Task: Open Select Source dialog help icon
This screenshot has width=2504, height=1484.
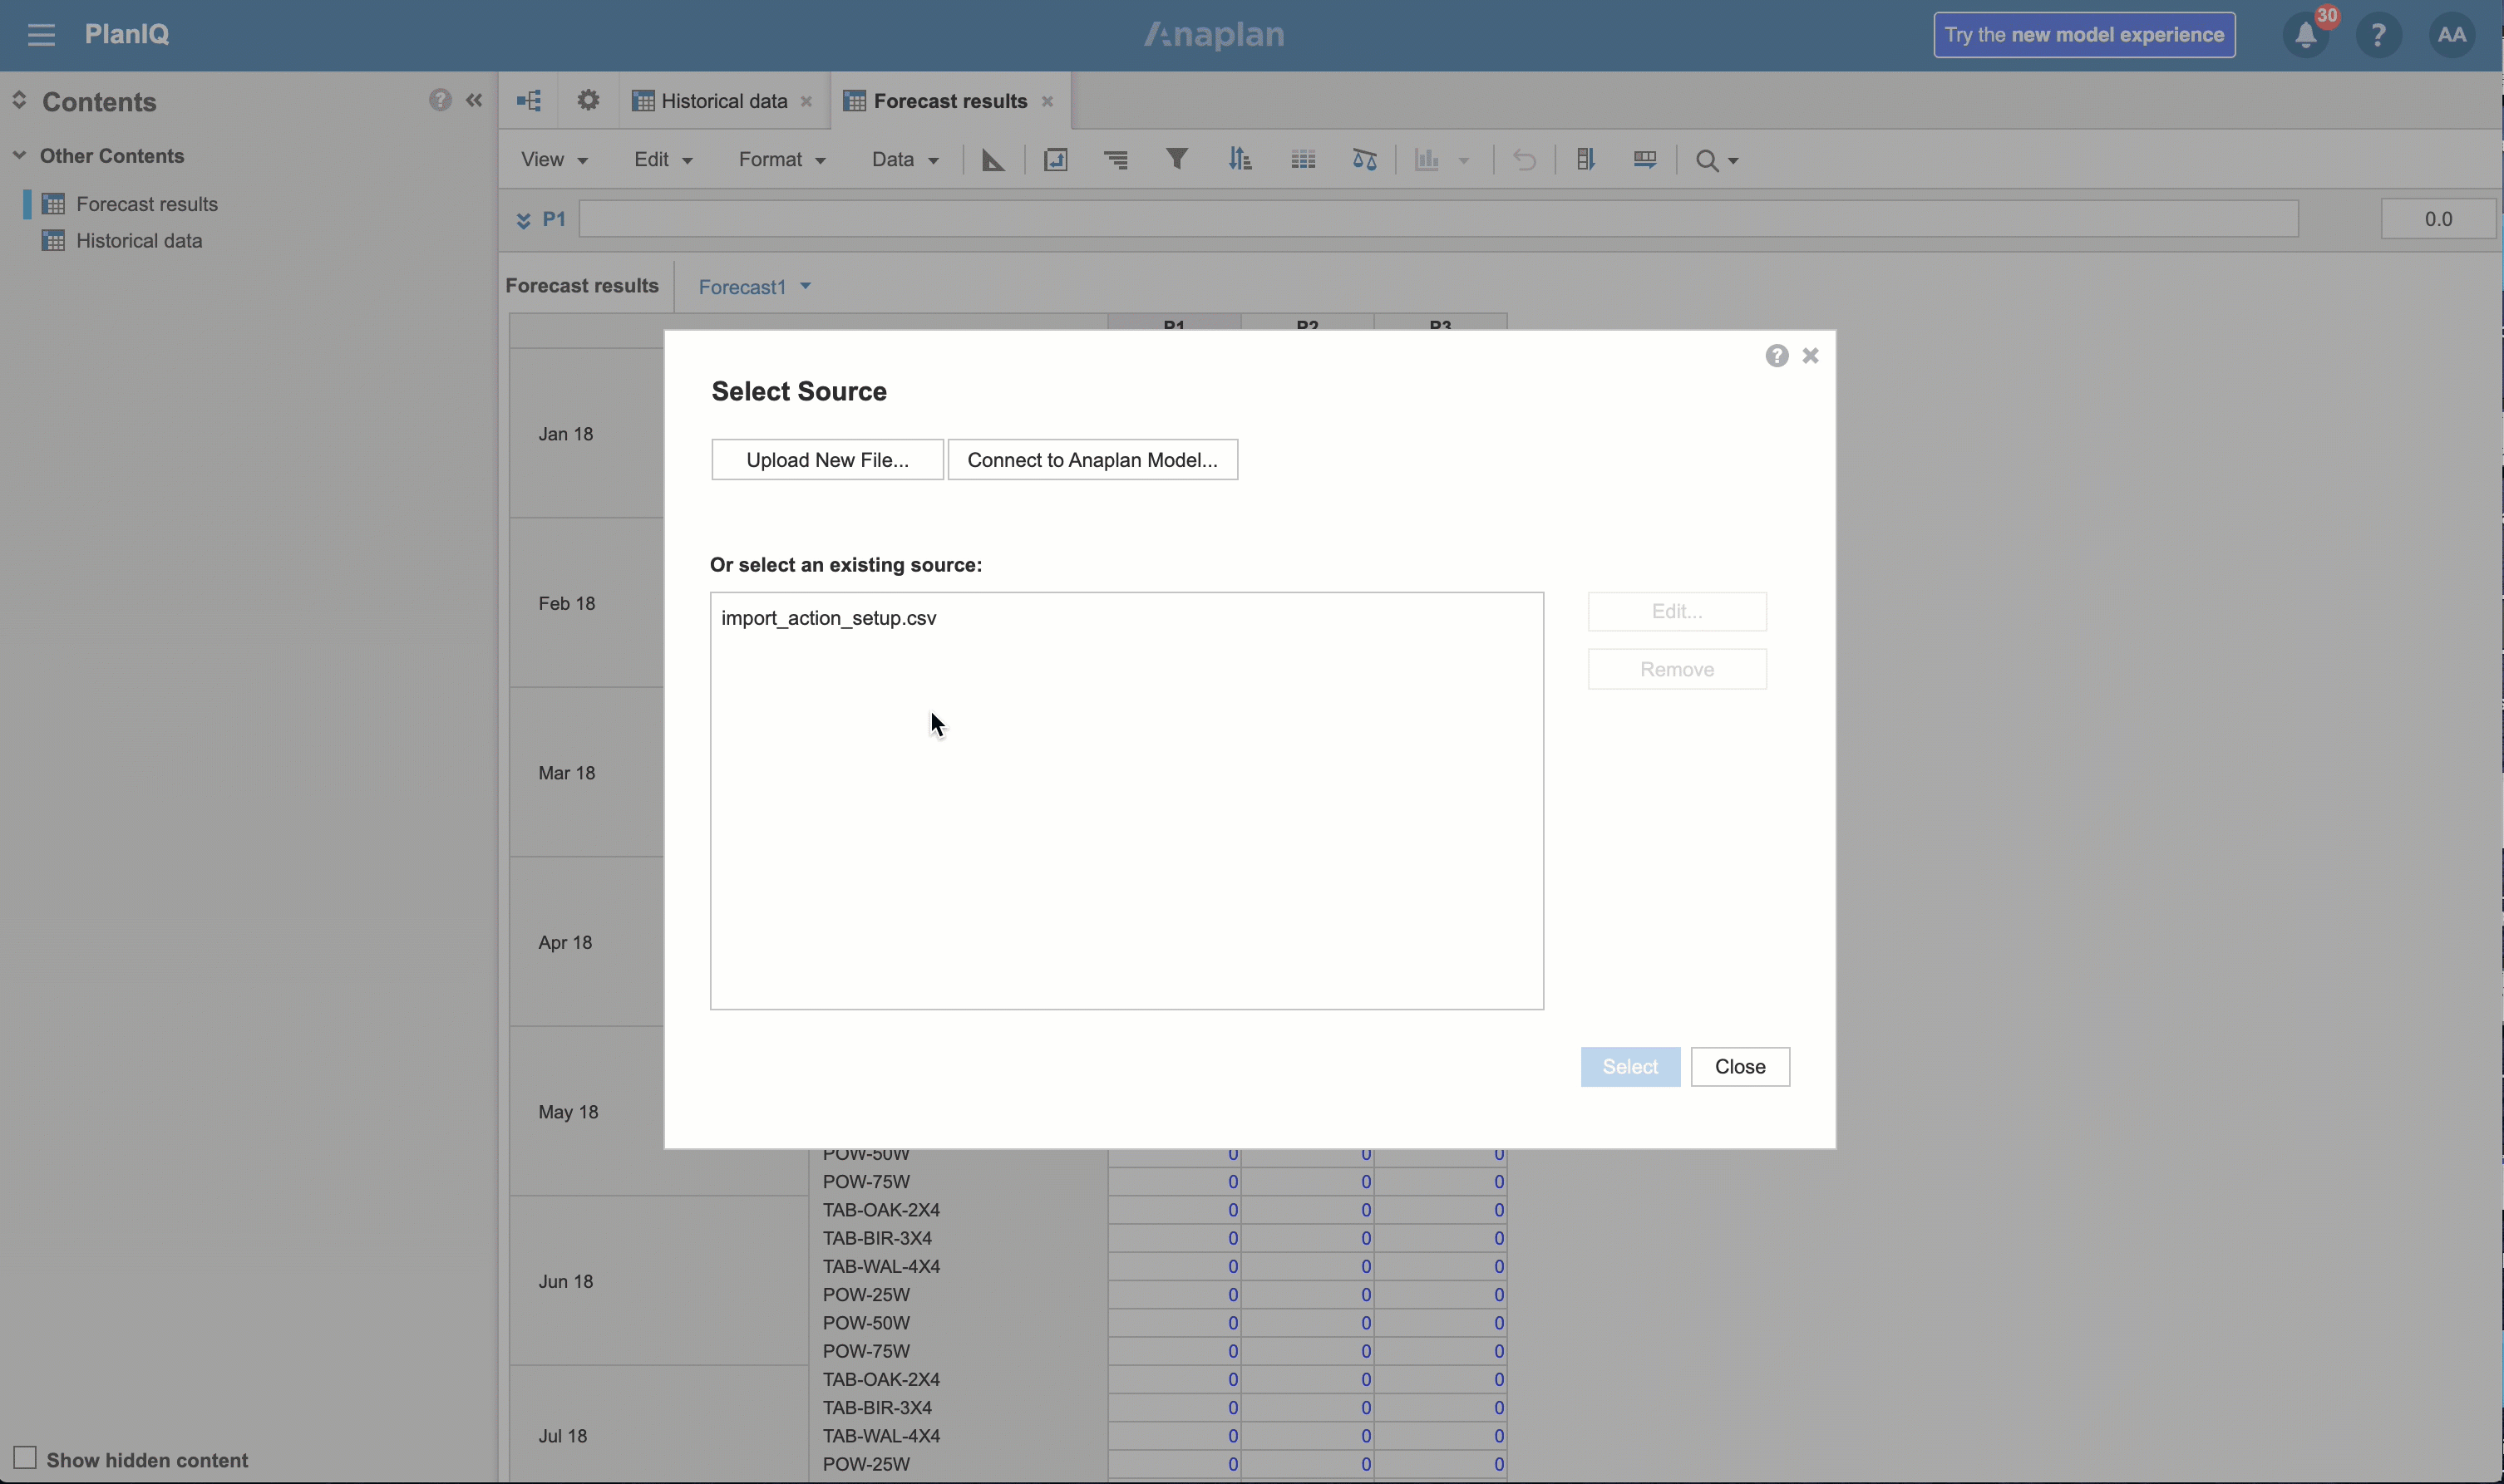Action: tap(1777, 356)
